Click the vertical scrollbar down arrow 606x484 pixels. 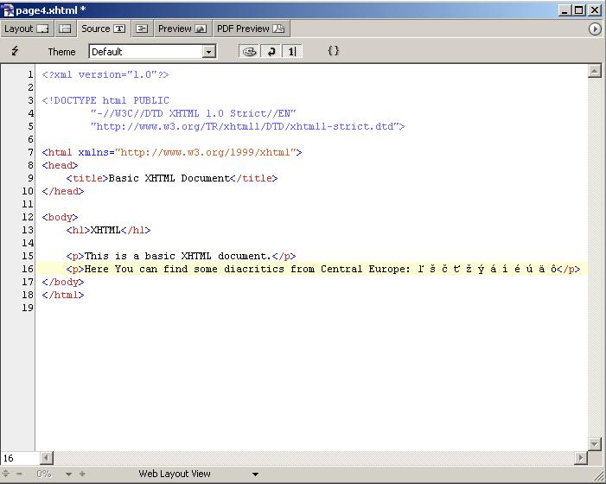[595, 444]
